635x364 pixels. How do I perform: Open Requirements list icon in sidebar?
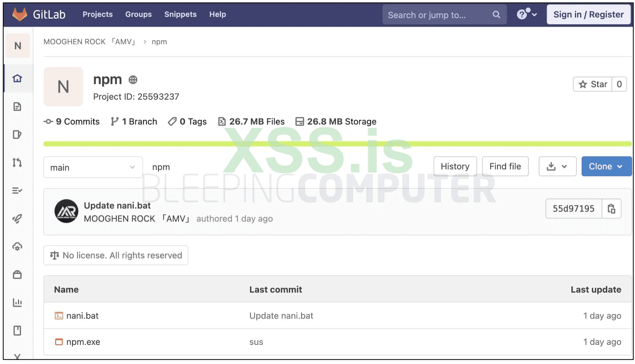coord(17,190)
